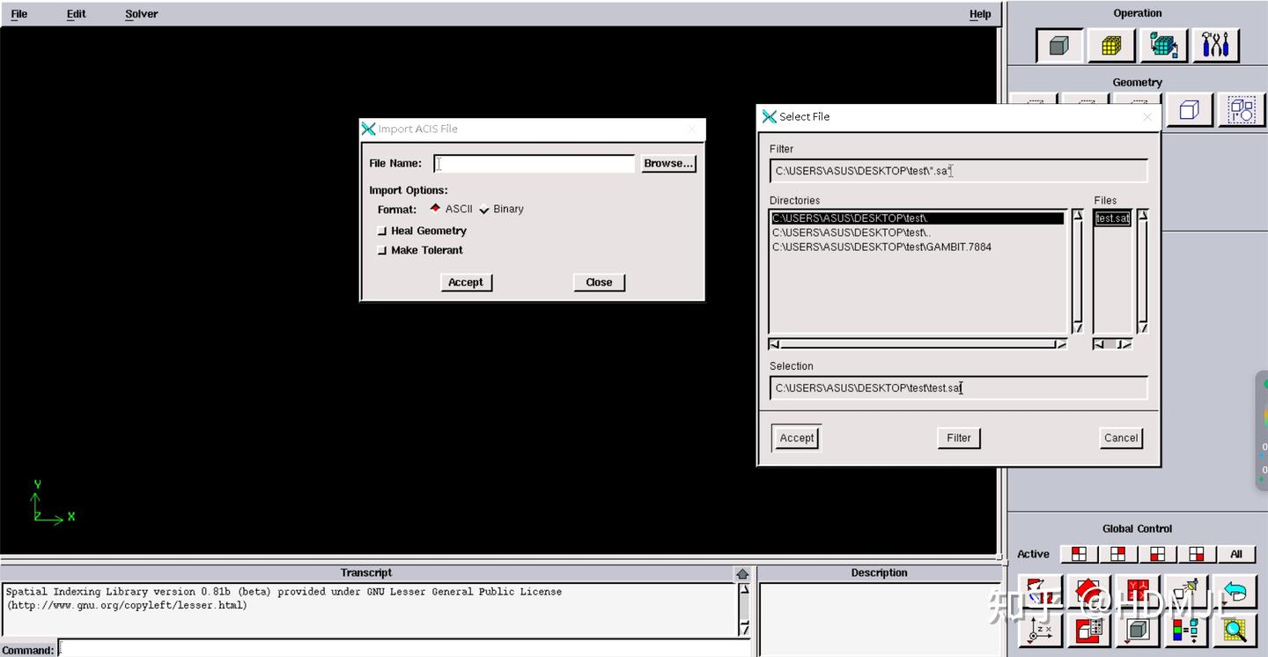This screenshot has width=1268, height=657.
Task: Activate the upper-right quadrant view
Action: point(1118,554)
